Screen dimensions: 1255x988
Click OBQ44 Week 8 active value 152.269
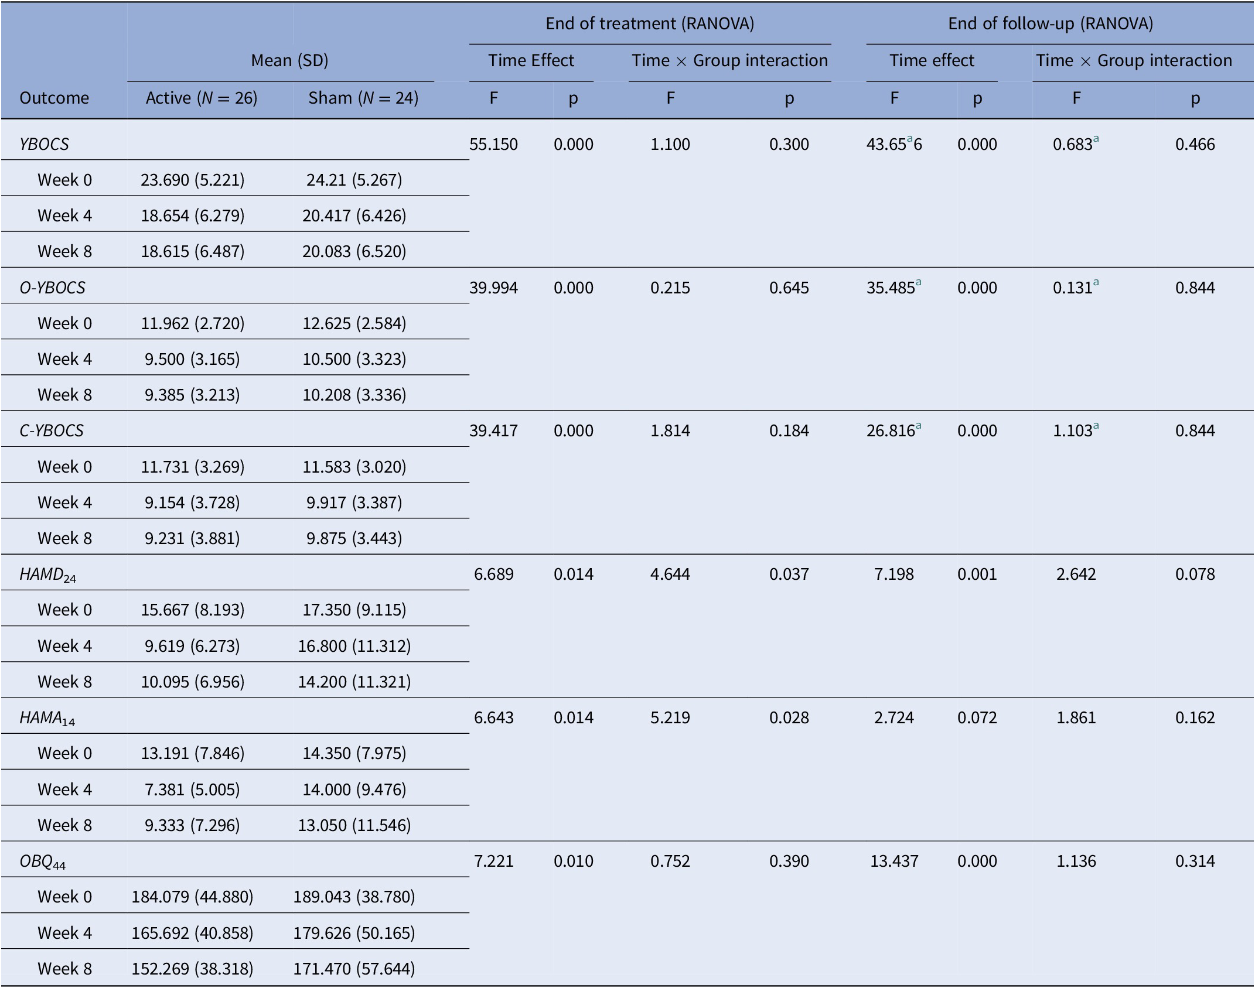tap(192, 969)
